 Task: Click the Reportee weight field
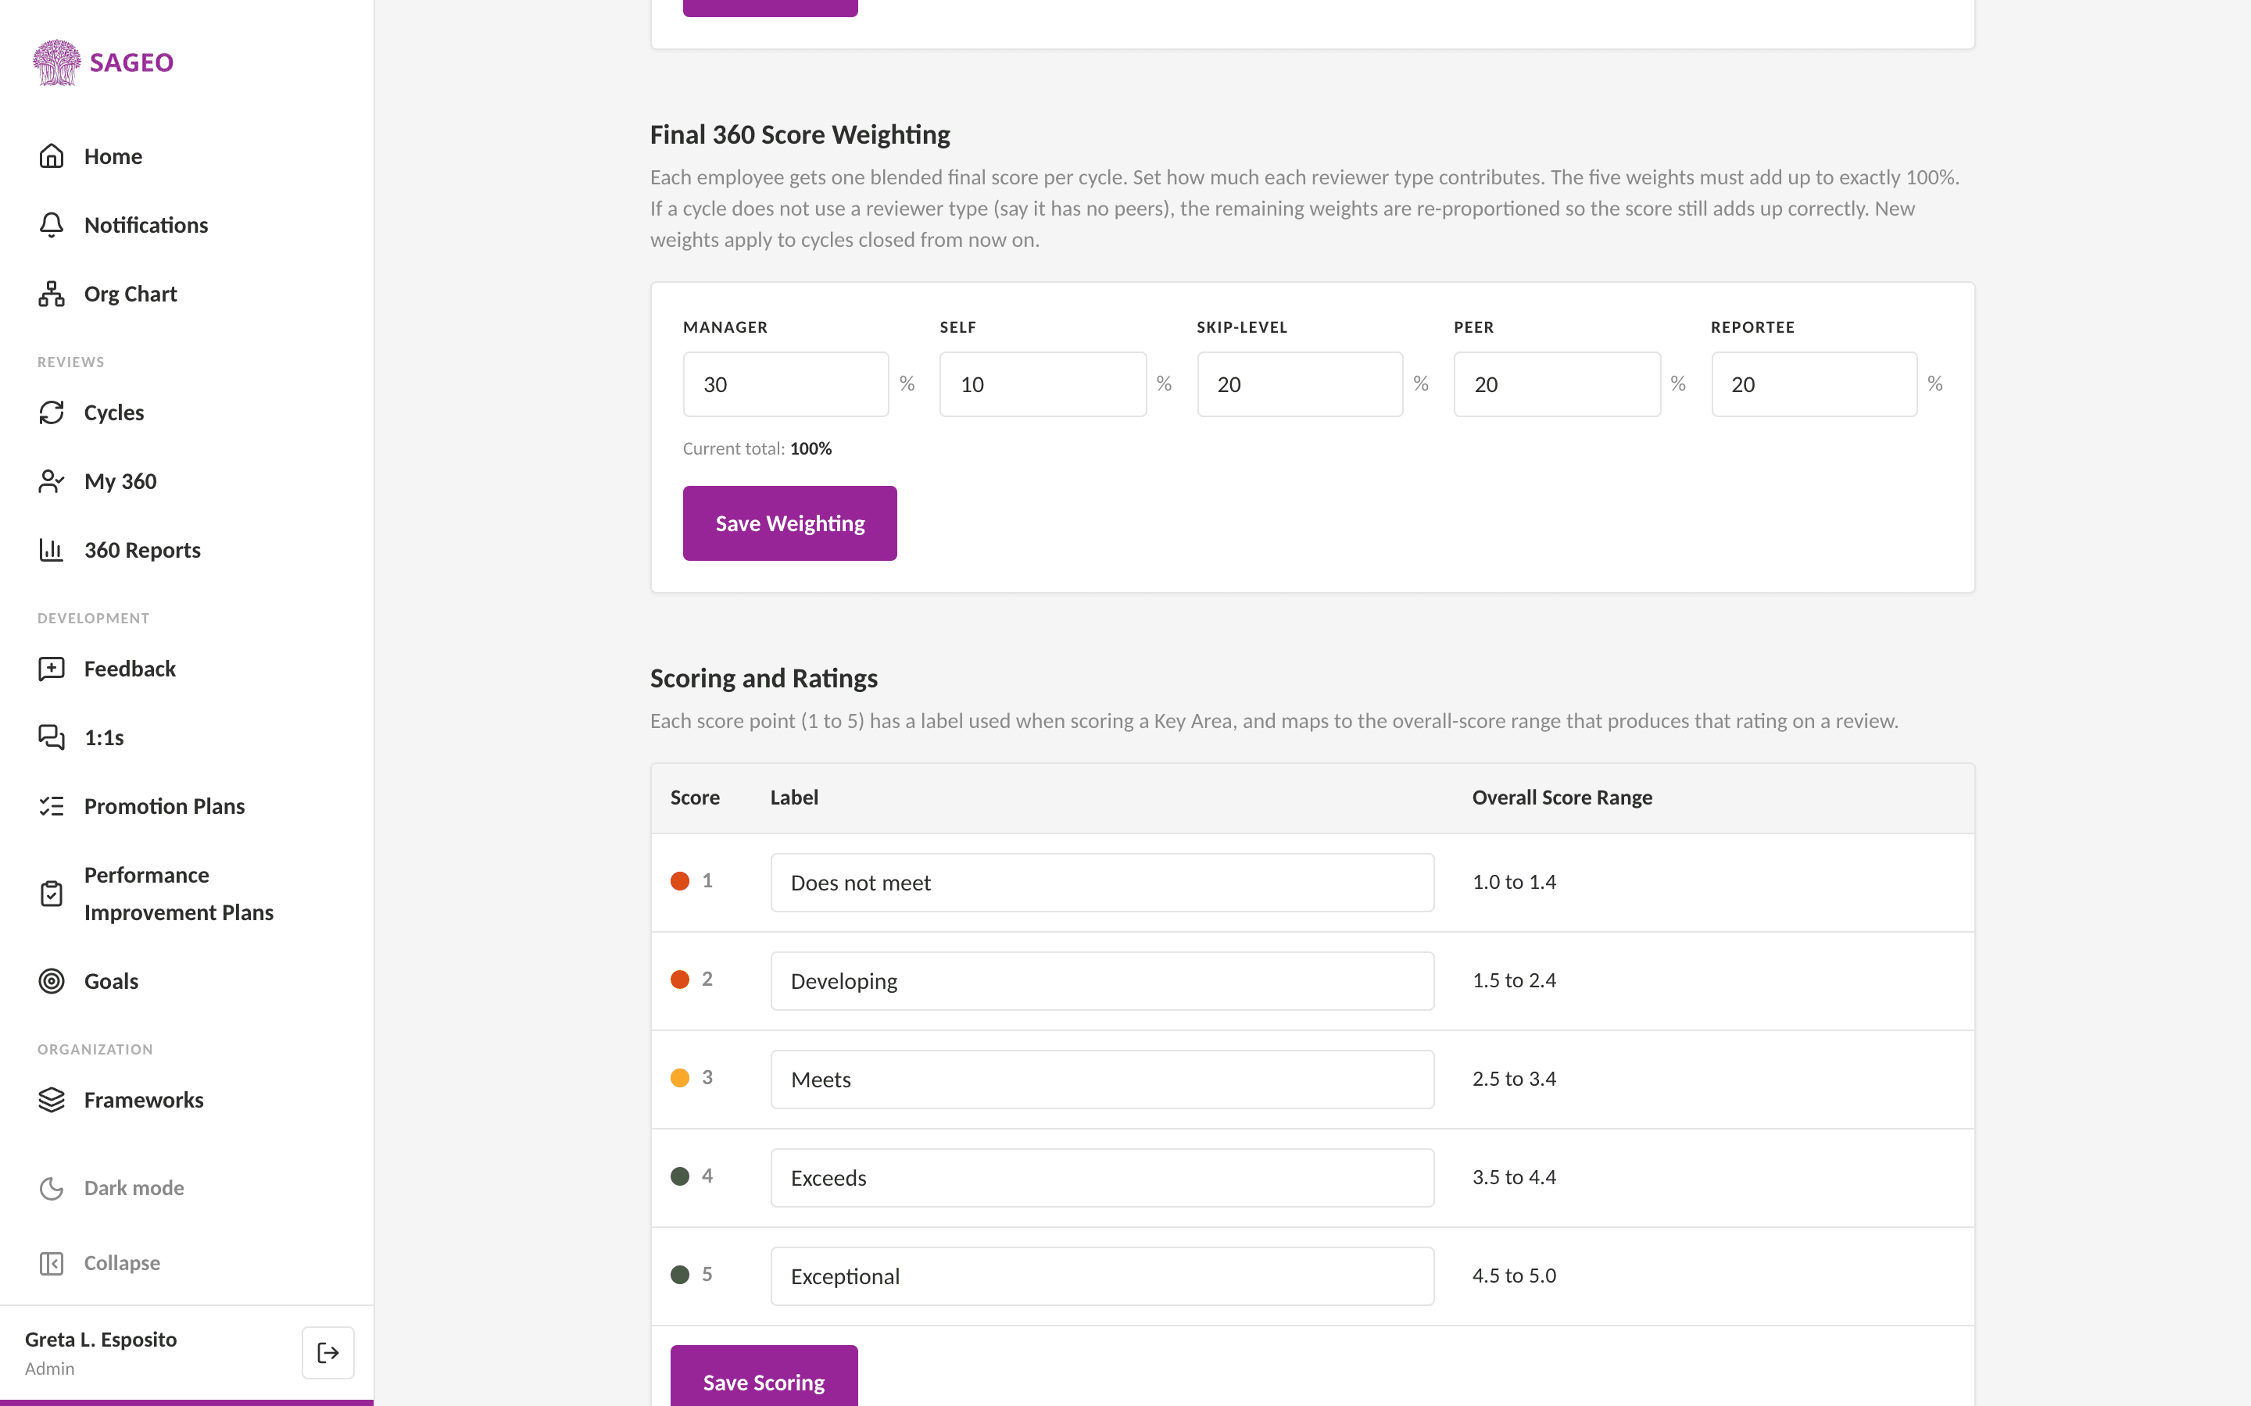(1814, 385)
